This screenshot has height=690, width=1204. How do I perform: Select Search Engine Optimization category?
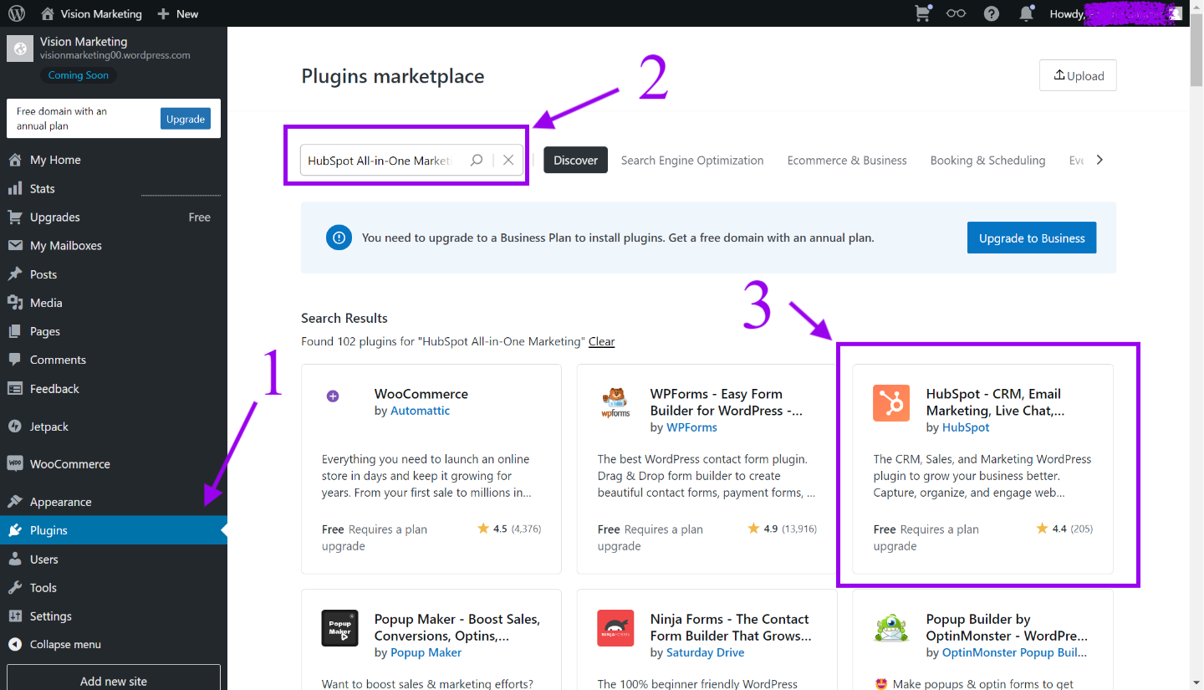(x=692, y=160)
